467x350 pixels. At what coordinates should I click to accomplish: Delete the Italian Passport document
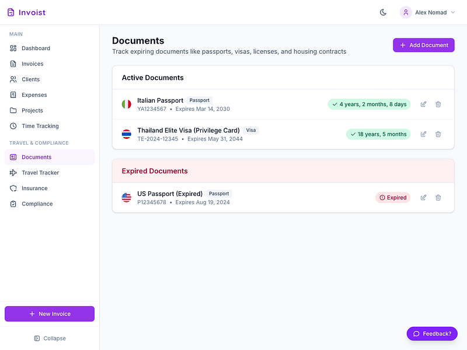coord(438,104)
